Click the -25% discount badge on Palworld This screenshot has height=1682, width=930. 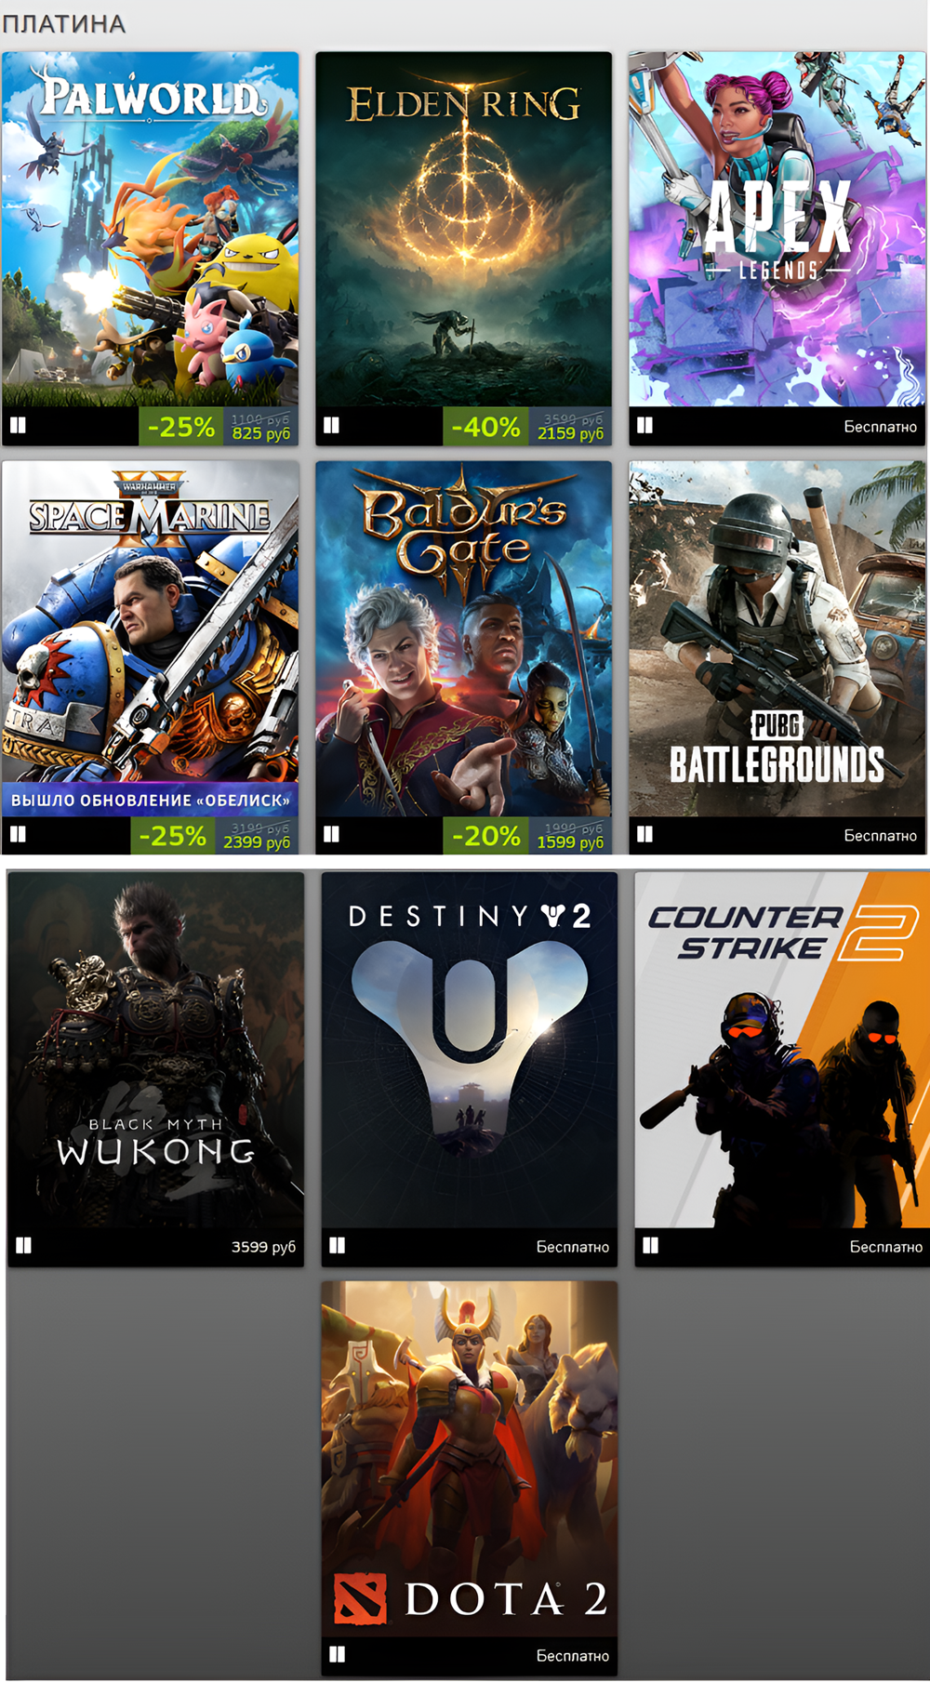181,427
